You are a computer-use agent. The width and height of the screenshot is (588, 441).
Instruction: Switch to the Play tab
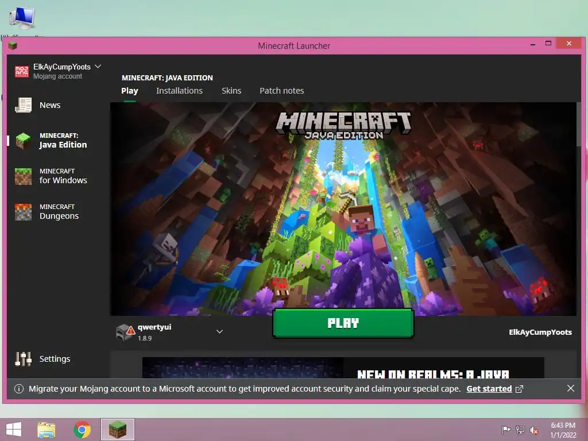130,91
